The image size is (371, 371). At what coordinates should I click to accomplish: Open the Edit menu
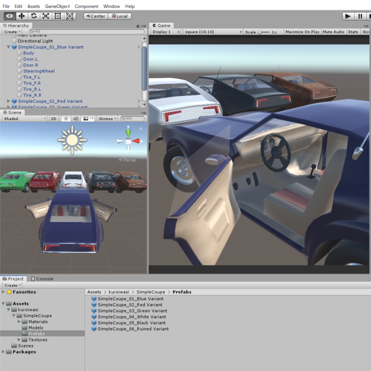point(18,6)
